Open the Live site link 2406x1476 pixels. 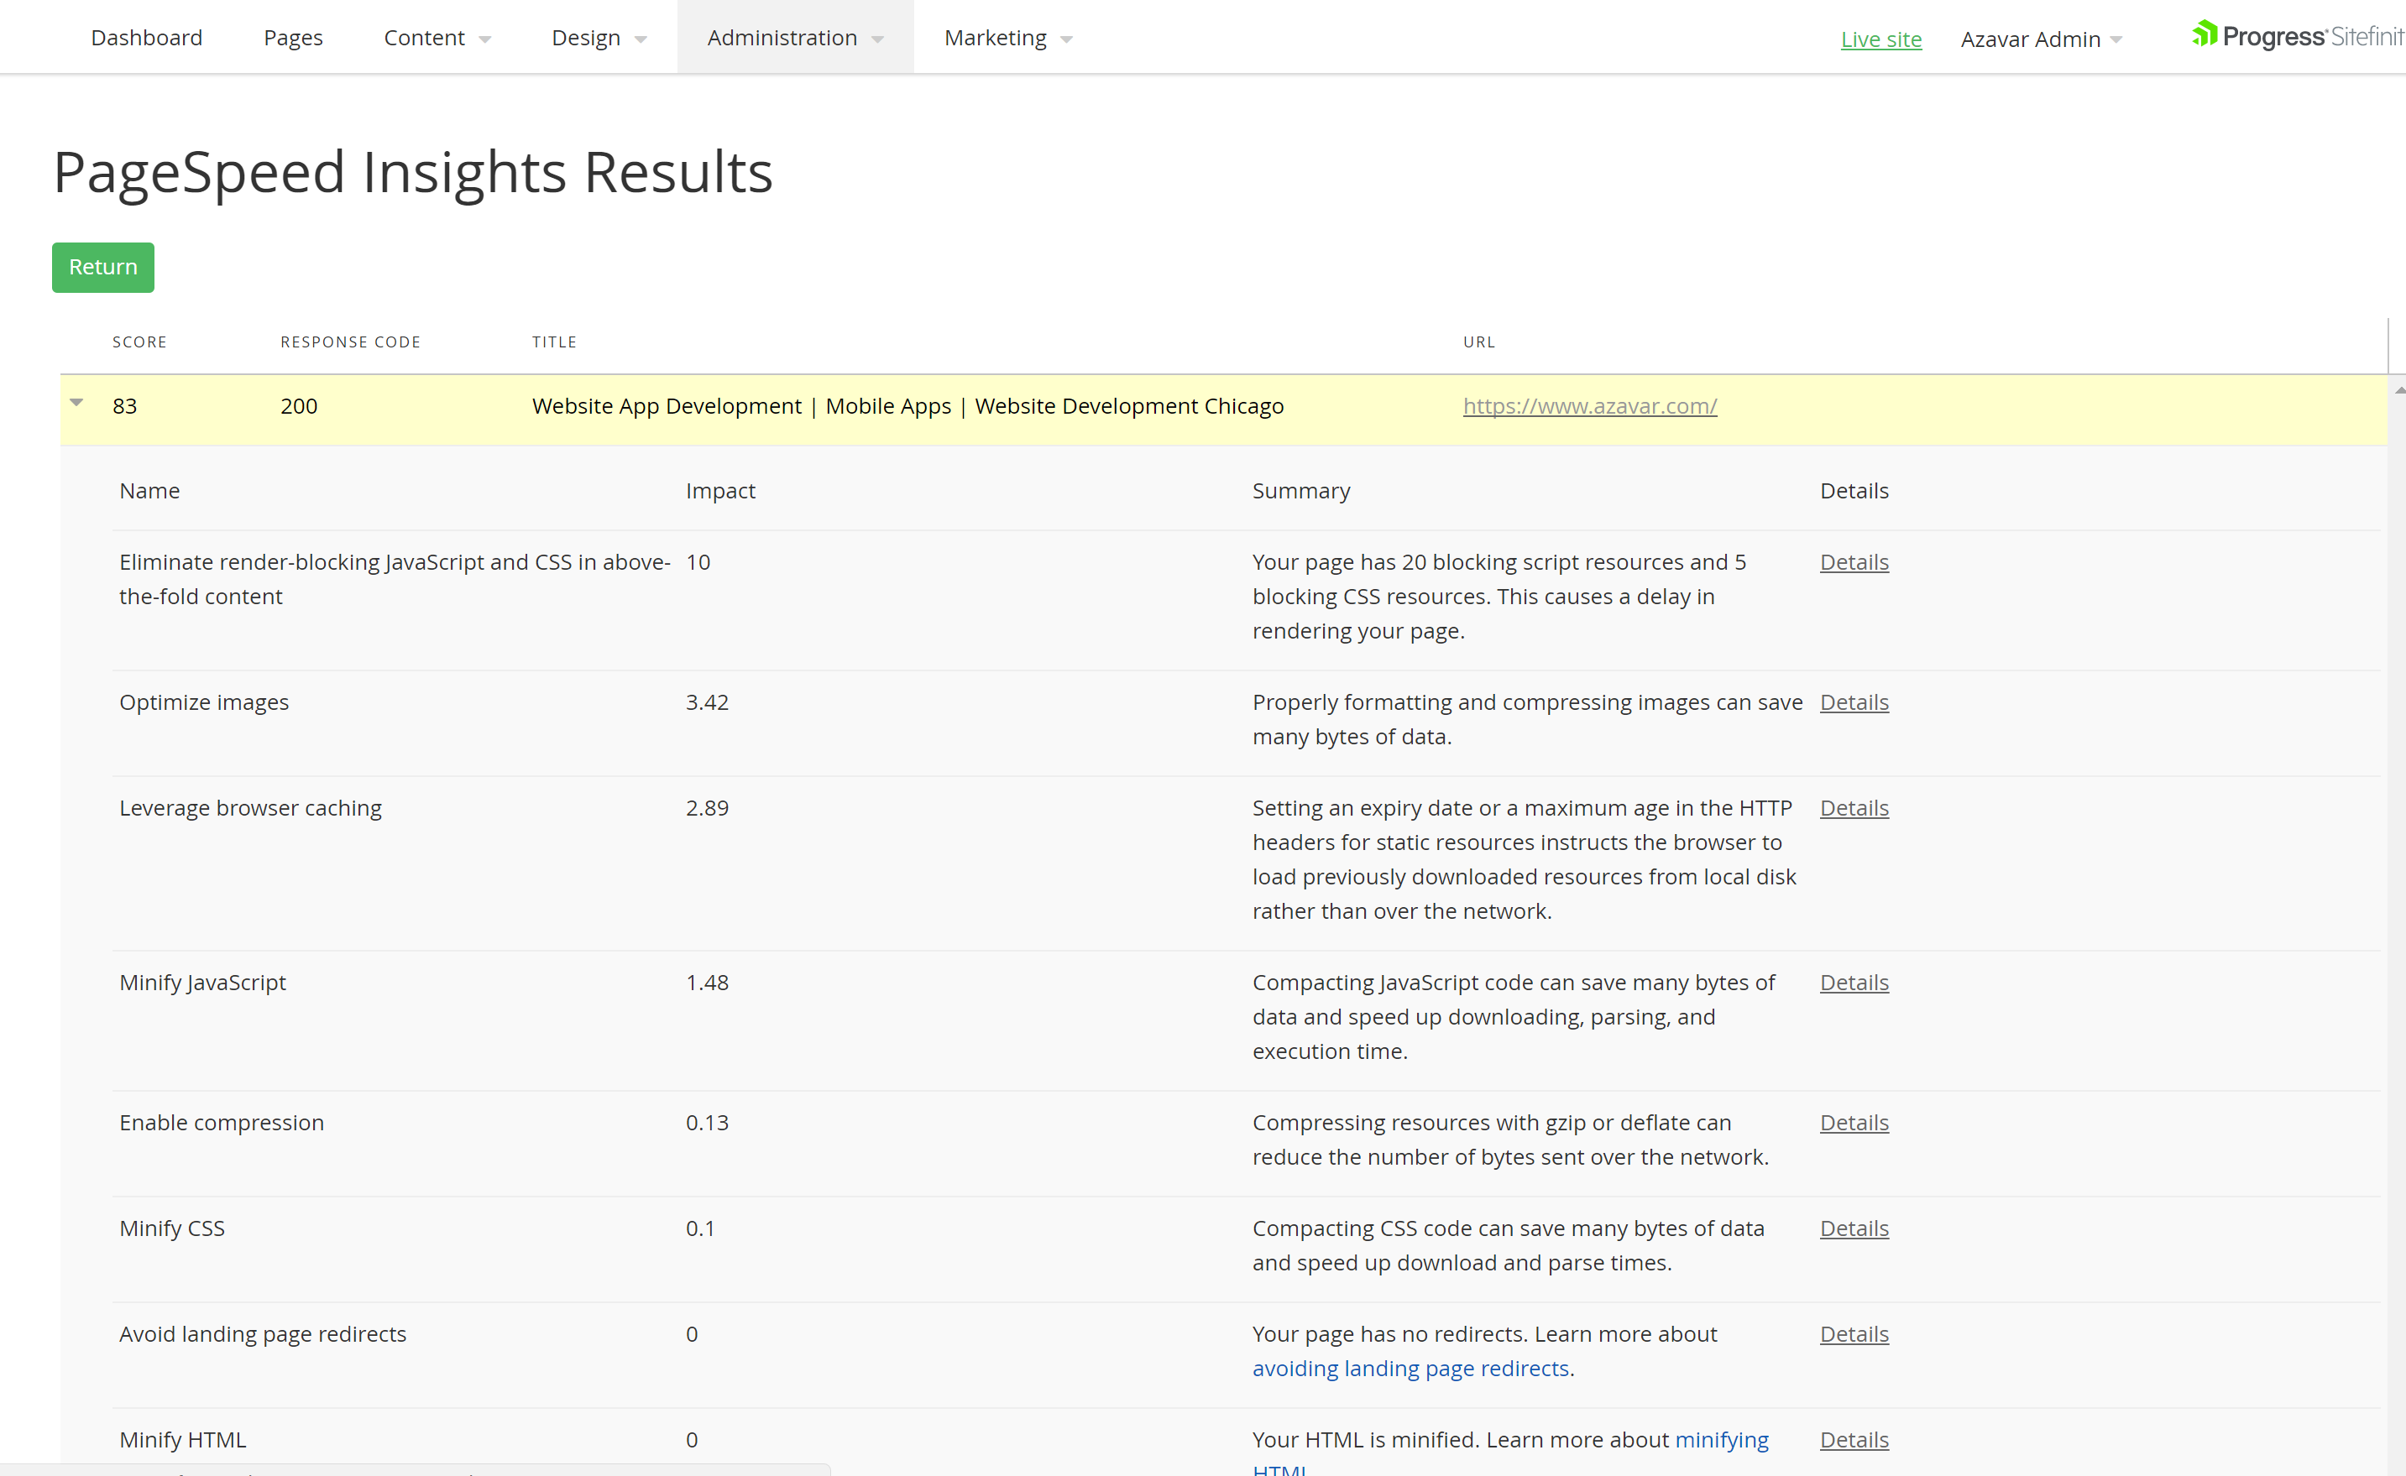coord(1880,39)
